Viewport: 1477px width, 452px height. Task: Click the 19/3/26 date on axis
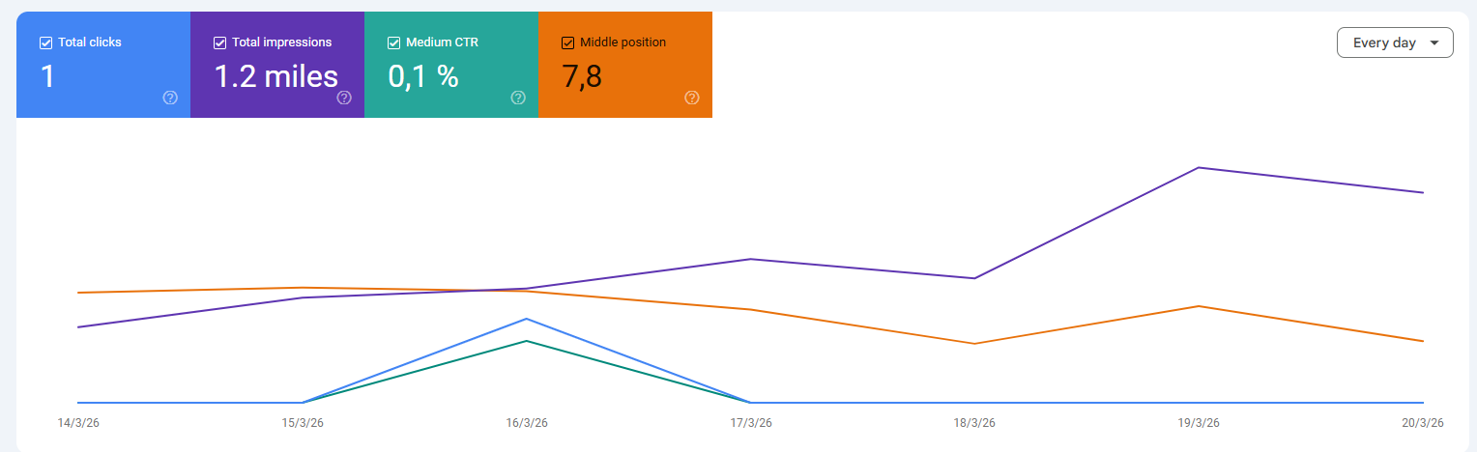pyautogui.click(x=1199, y=423)
